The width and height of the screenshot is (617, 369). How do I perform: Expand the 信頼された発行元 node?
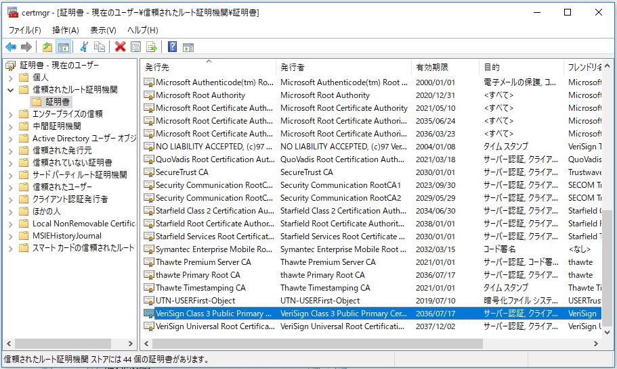point(11,151)
